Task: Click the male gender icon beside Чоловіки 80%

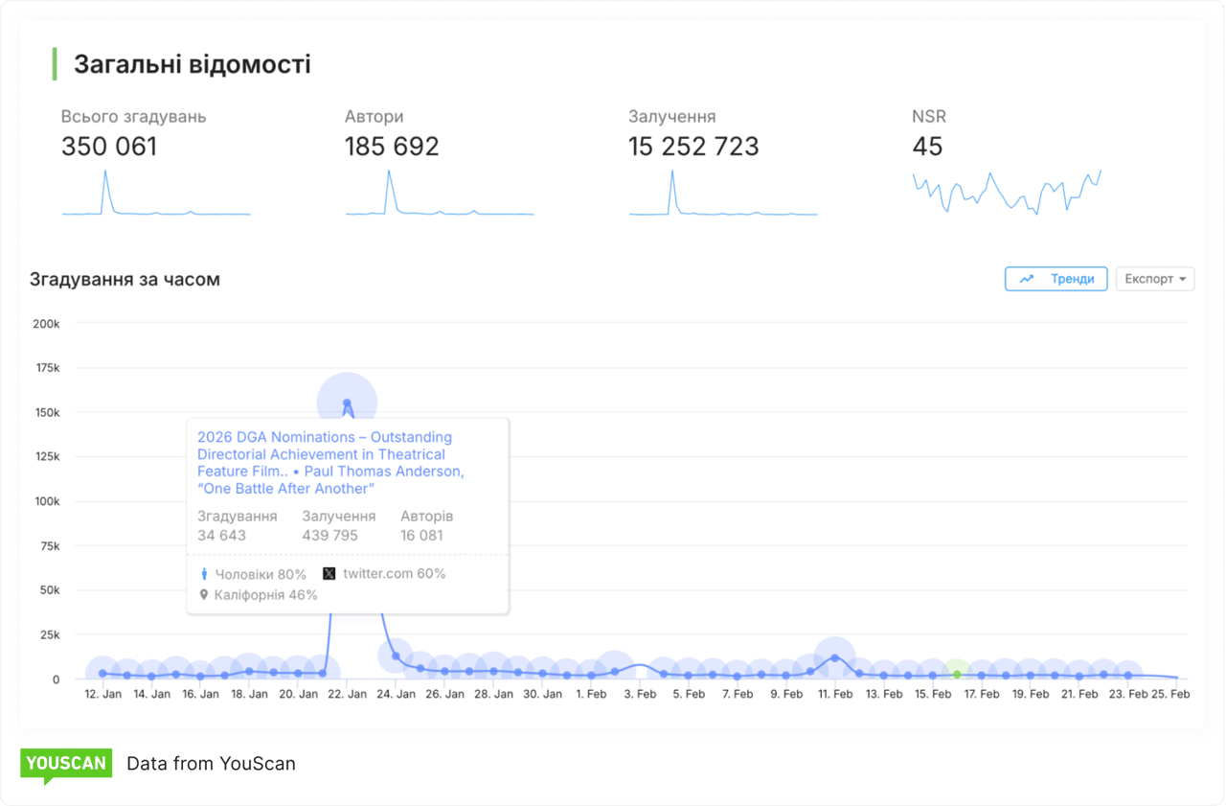Action: tap(203, 573)
